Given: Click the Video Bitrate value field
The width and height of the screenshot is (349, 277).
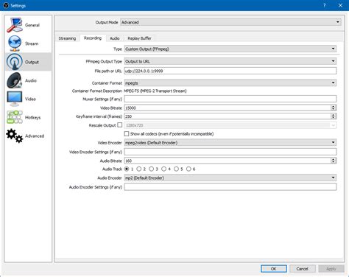Looking at the screenshot, I should click(x=228, y=108).
